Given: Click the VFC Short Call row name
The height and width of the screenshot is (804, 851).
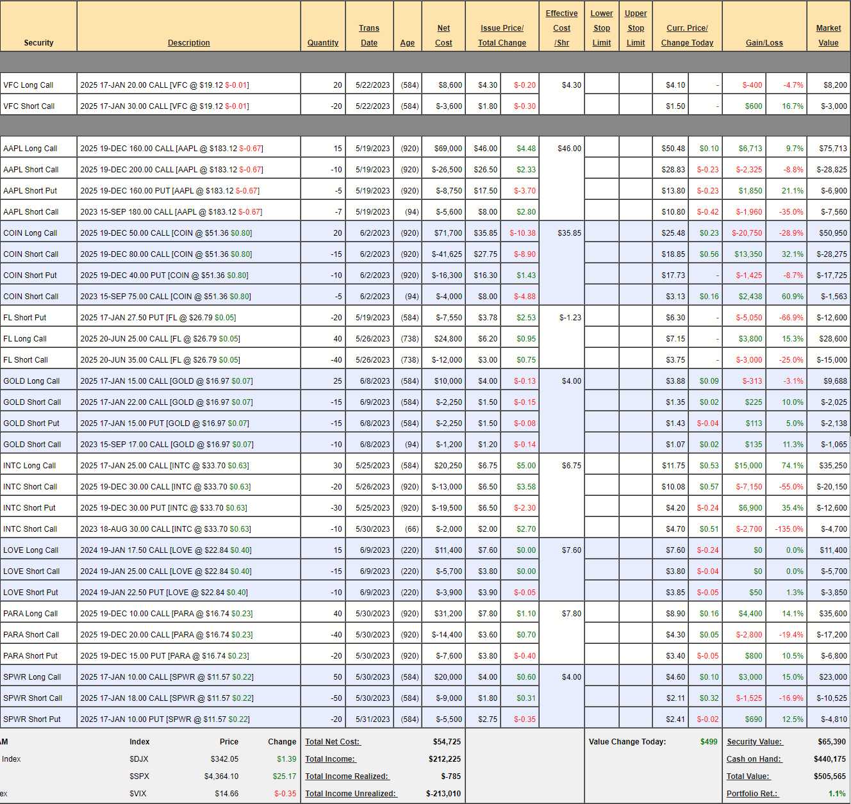Looking at the screenshot, I should [x=29, y=106].
